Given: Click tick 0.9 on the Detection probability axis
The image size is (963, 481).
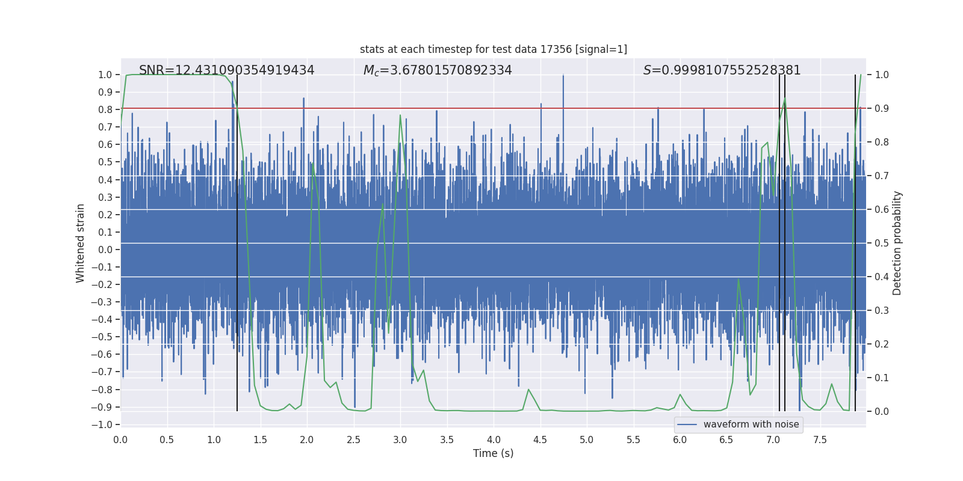Looking at the screenshot, I should [882, 108].
